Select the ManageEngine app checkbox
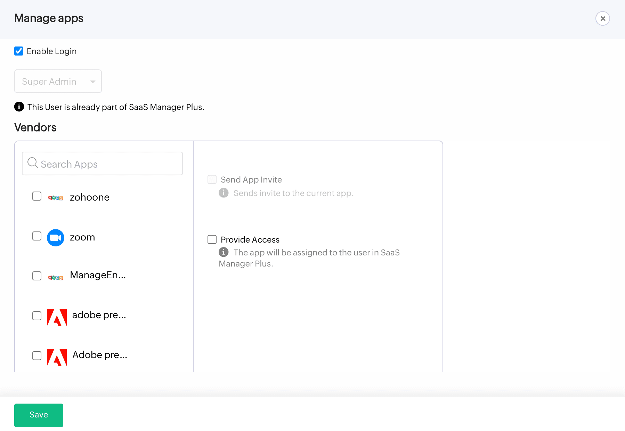 (x=36, y=276)
